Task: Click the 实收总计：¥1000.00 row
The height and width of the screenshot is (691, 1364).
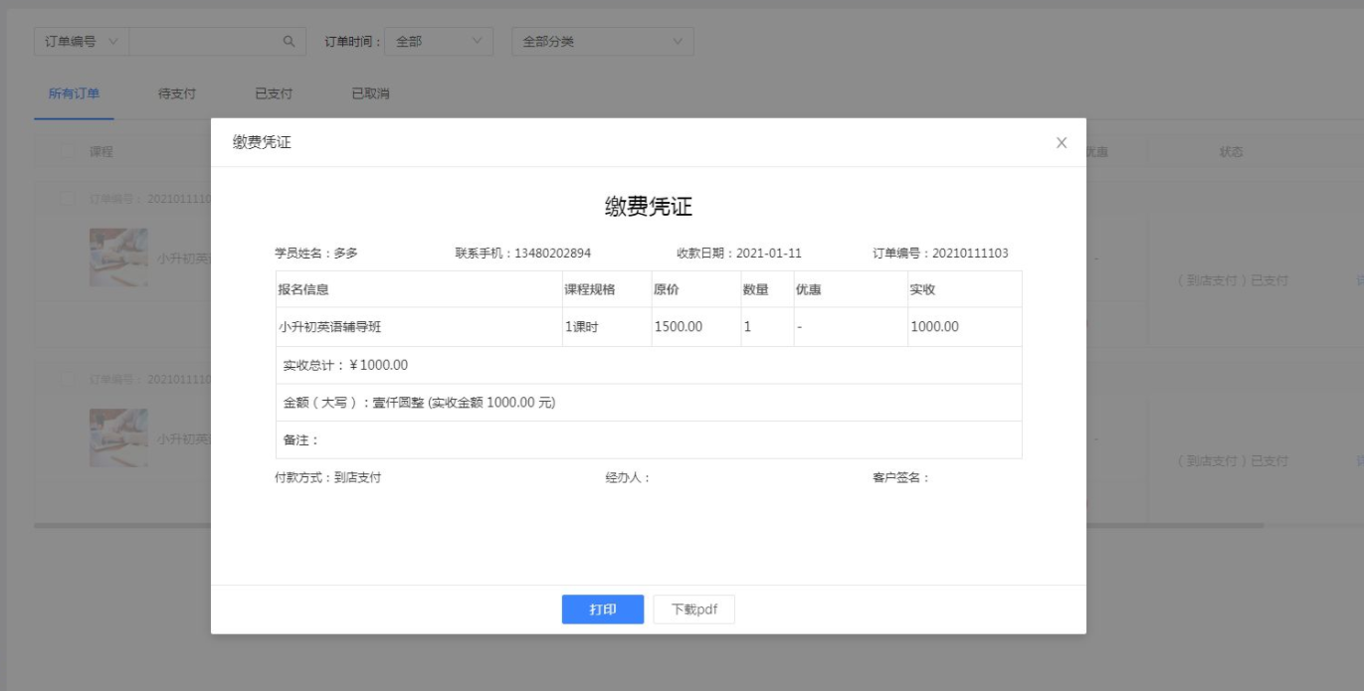Action: [649, 365]
